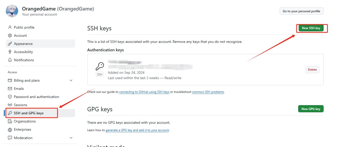344x147 pixels.
Task: Click the Sessions broadcast icon
Action: (10, 105)
